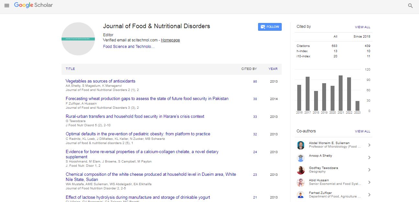Screen dimensions: 419x202
Task: Click the 2022 bar in citation chart
Action: click(x=349, y=94)
